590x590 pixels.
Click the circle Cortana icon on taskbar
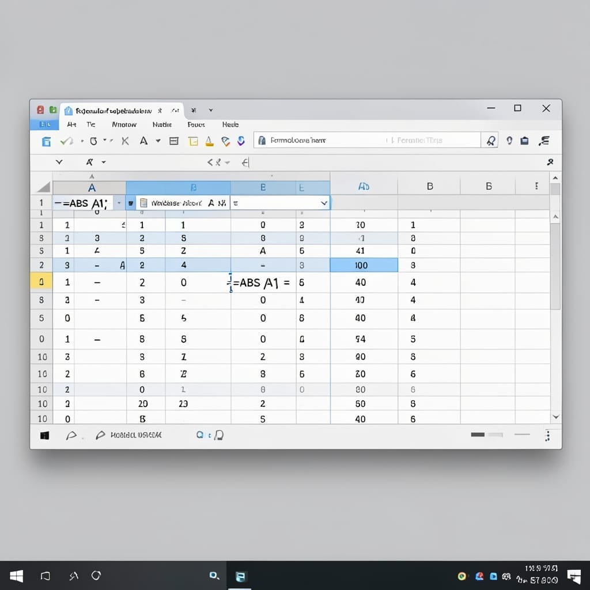[96, 576]
